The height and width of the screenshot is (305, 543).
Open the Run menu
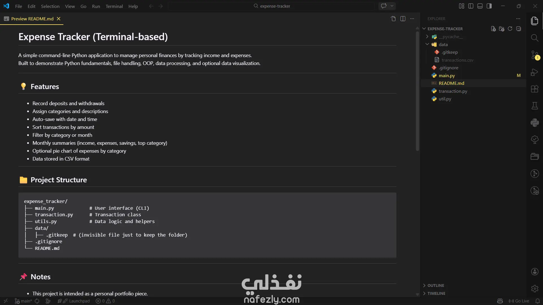coord(96,6)
